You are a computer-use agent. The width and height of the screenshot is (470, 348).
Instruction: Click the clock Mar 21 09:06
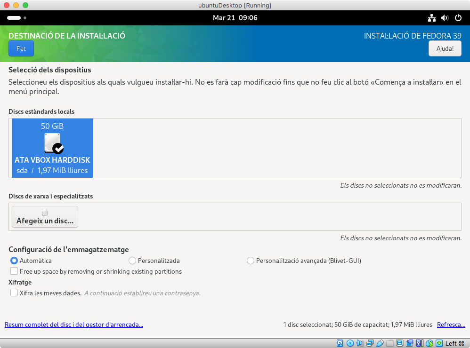(235, 18)
